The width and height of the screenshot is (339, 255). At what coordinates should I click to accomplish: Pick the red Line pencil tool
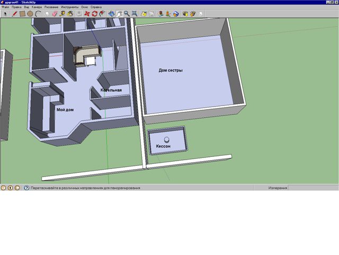(14, 14)
